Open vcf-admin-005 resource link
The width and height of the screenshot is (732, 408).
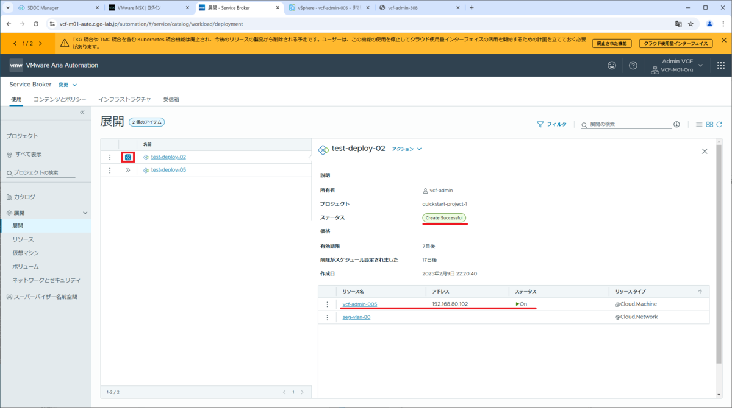click(x=360, y=304)
